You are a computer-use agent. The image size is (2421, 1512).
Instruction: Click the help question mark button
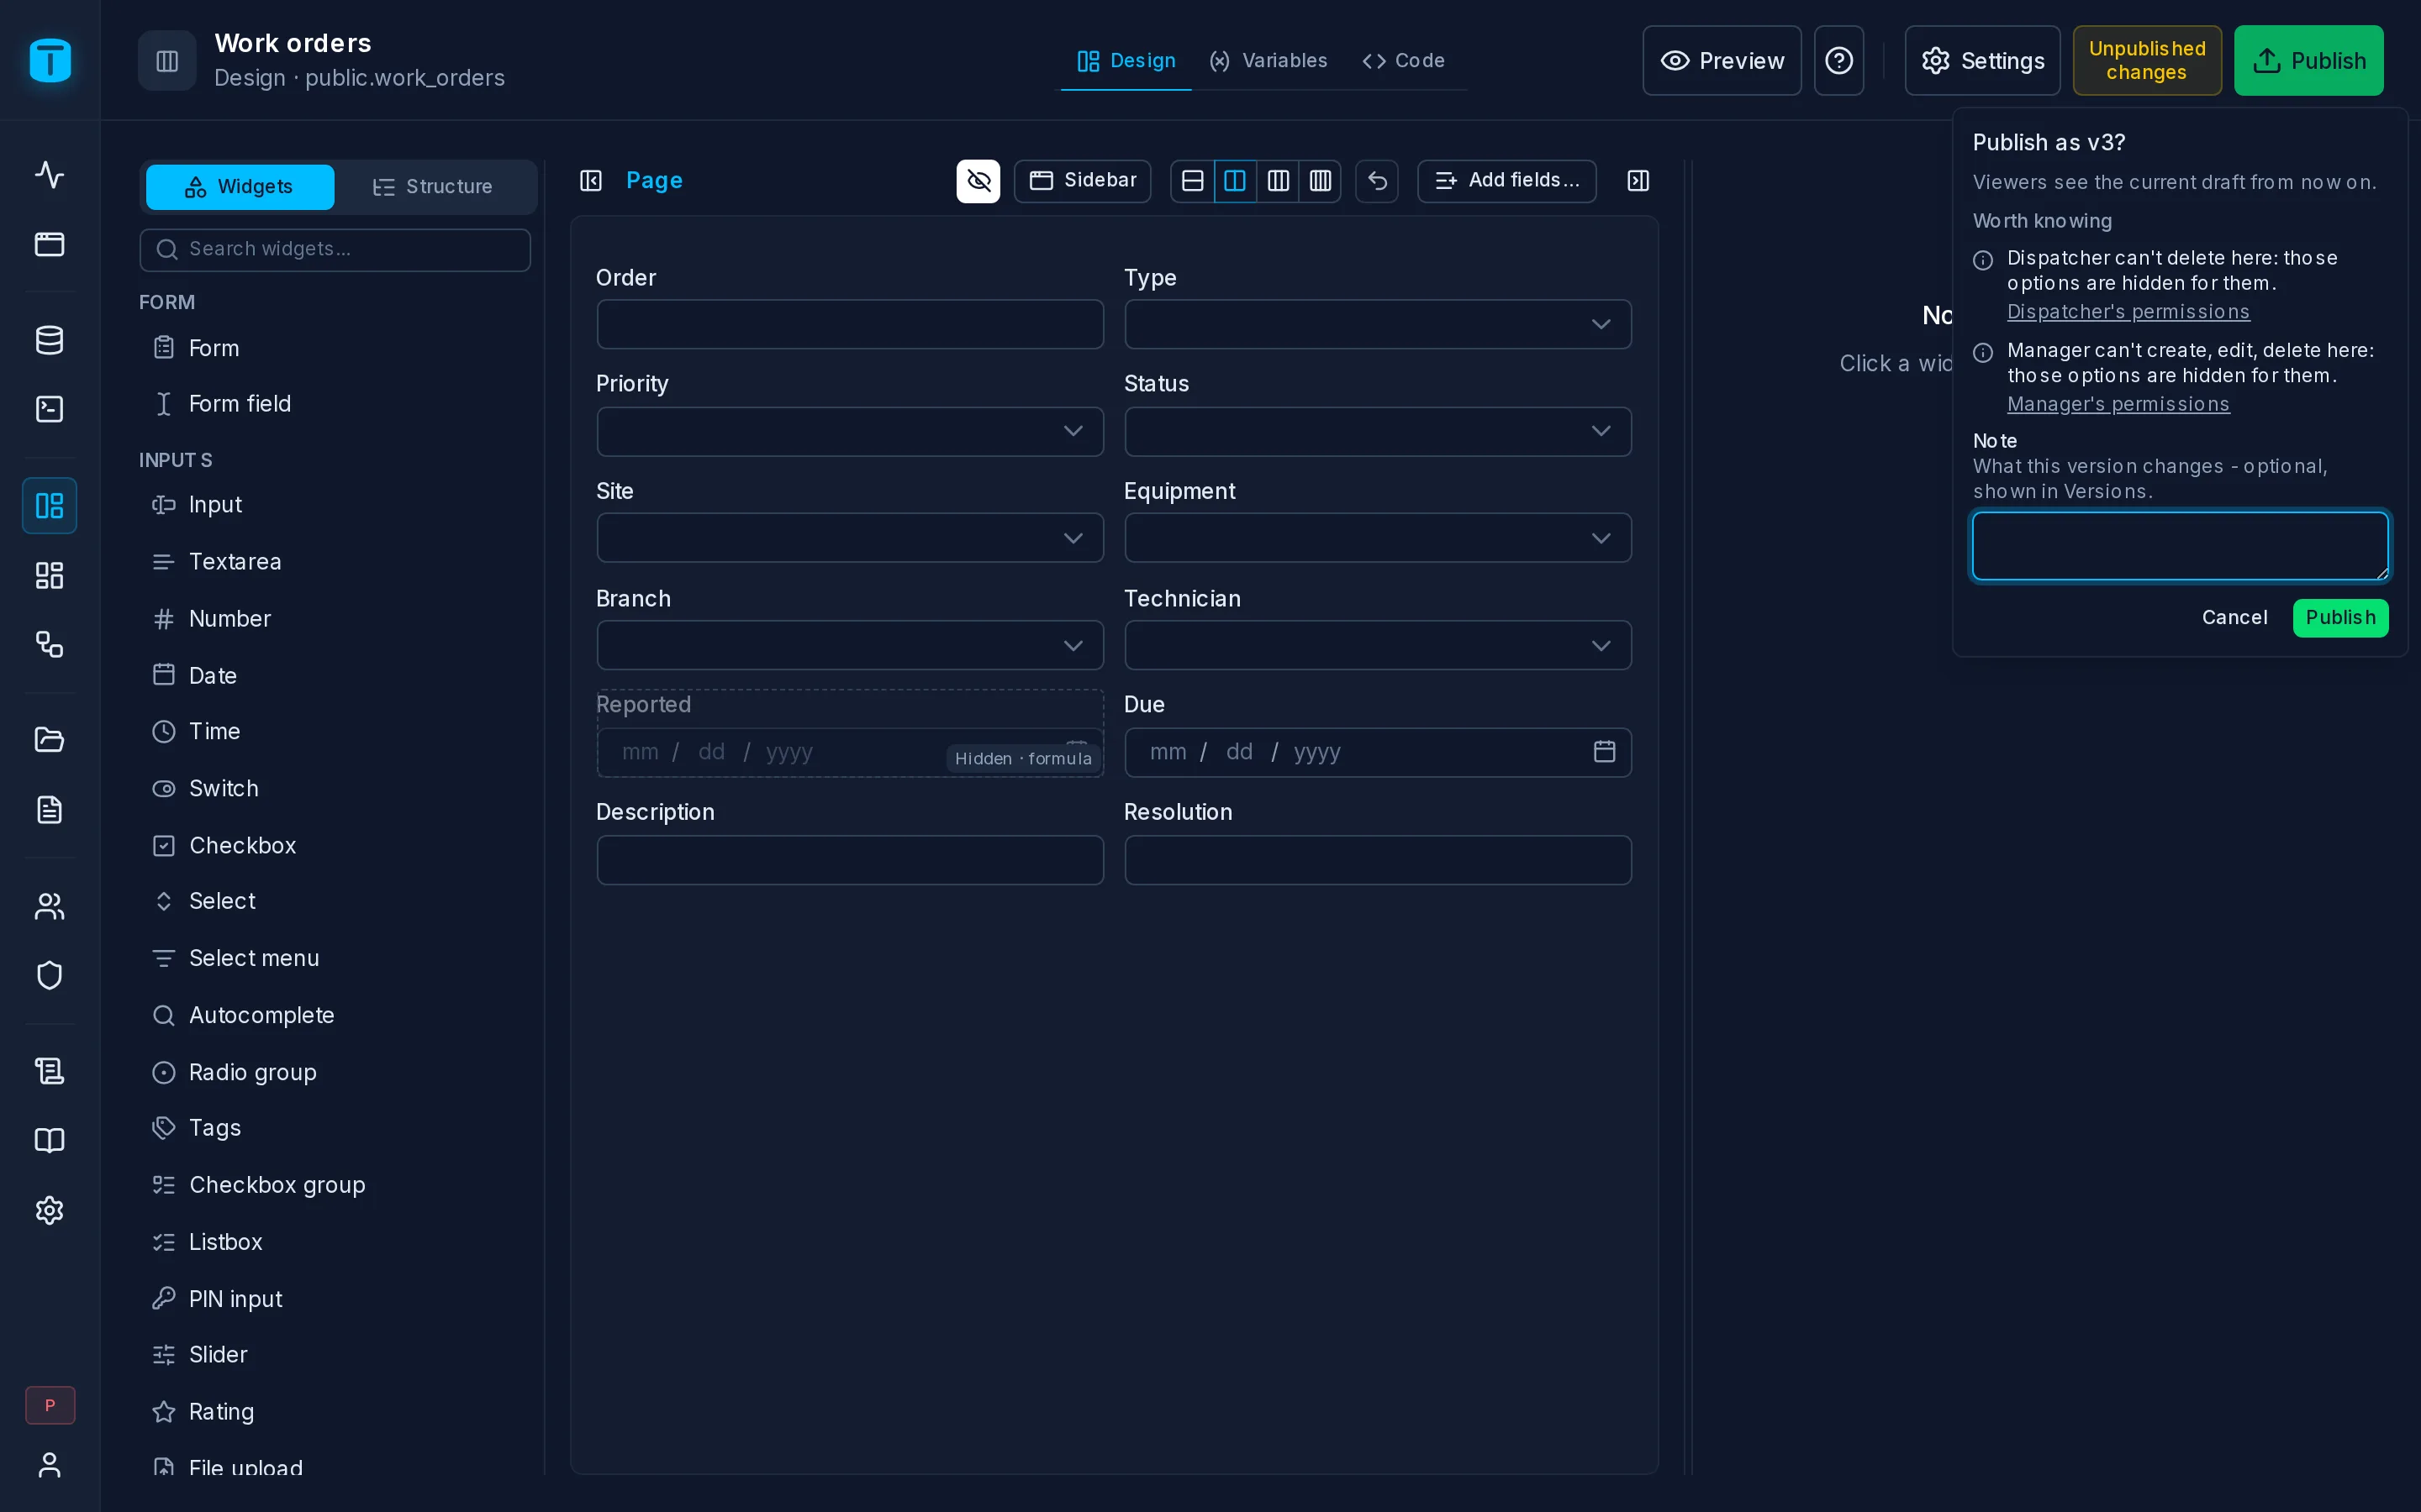[1838, 61]
